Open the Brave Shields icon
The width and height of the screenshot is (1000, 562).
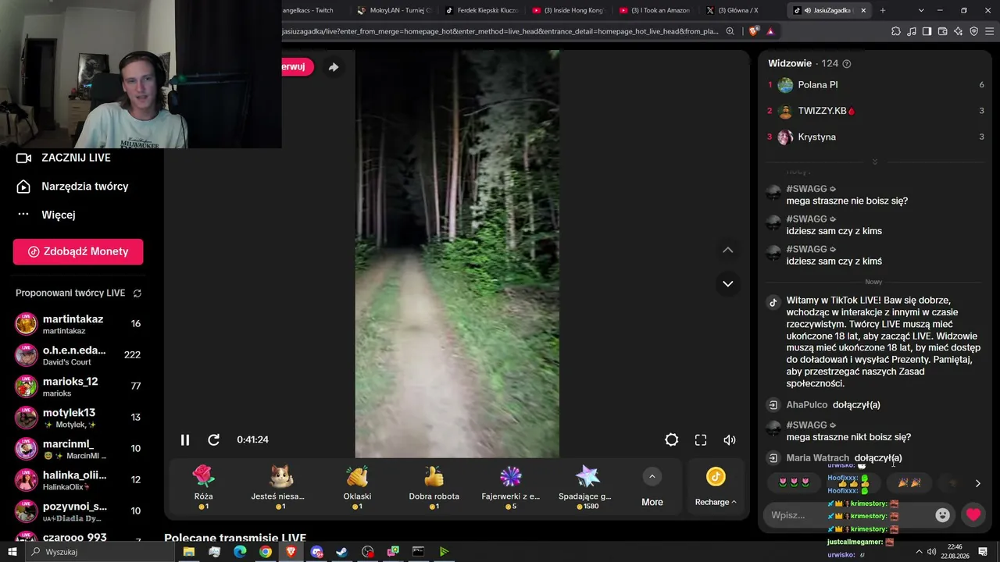point(753,31)
